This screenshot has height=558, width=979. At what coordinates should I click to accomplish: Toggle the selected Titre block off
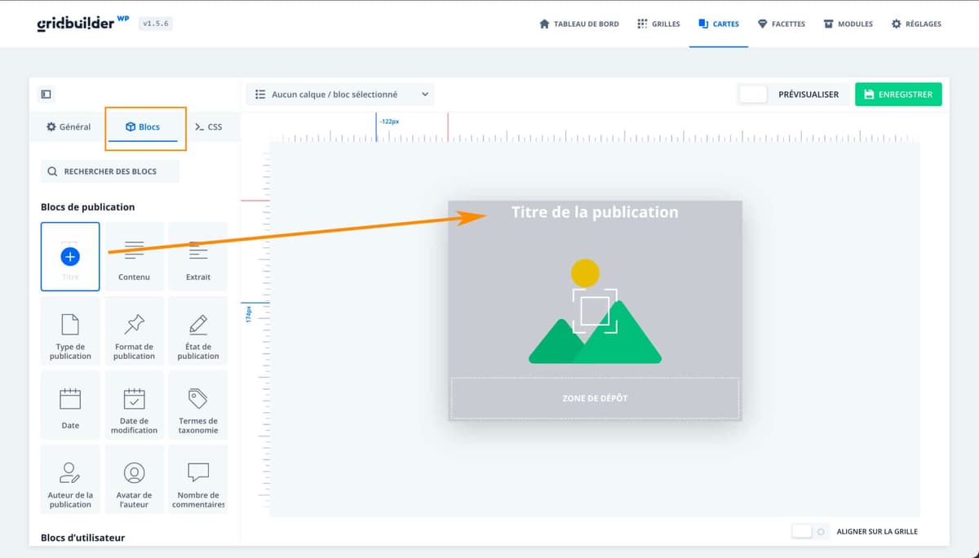70,255
